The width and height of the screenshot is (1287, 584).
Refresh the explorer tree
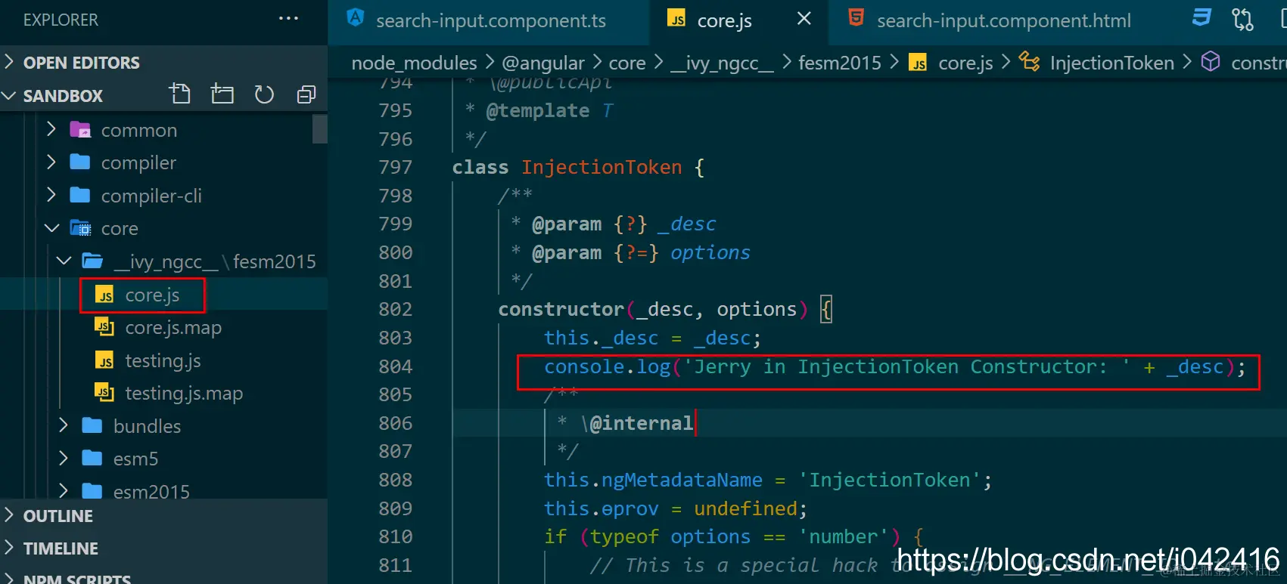(x=264, y=94)
